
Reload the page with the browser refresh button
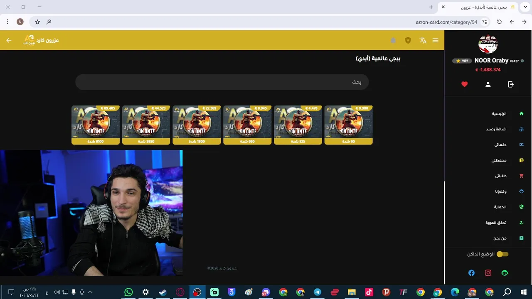click(499, 22)
